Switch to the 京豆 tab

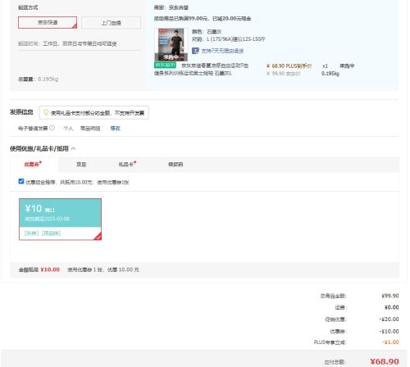pyautogui.click(x=81, y=164)
